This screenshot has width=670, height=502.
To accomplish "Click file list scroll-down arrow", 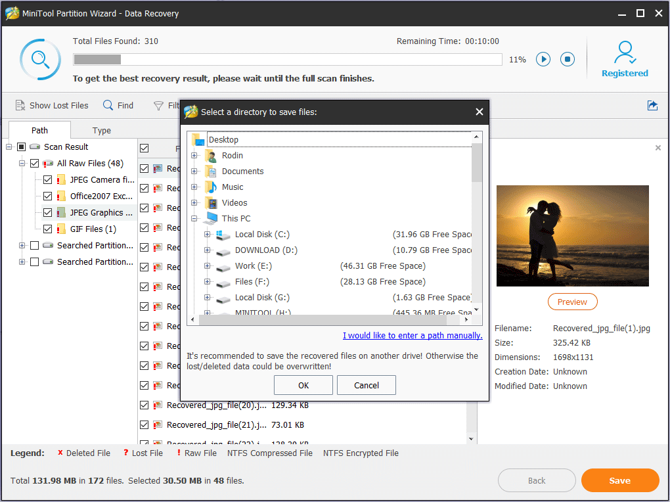I will (x=472, y=439).
